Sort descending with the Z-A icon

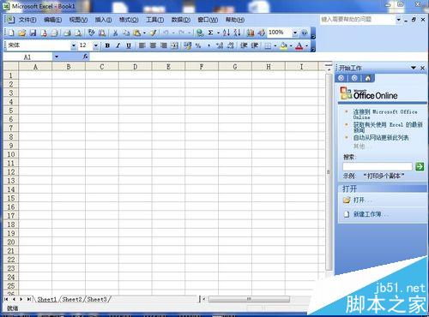(237, 33)
